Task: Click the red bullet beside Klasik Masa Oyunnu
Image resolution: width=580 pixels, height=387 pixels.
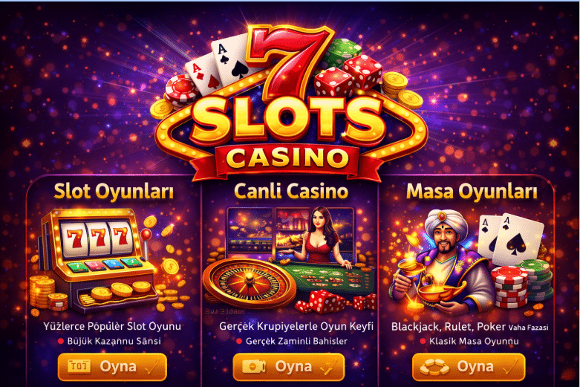Action: tap(423, 341)
